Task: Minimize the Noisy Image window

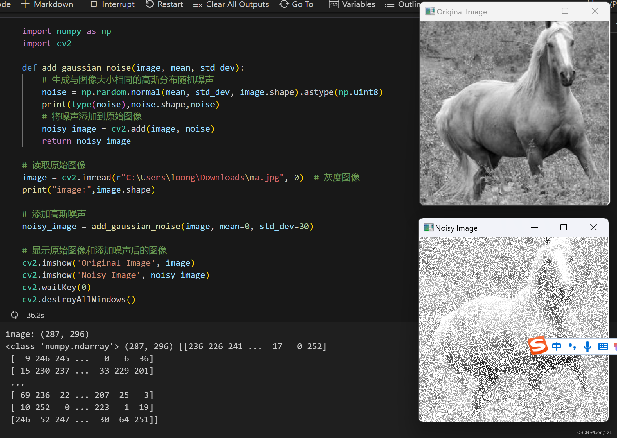Action: click(534, 227)
